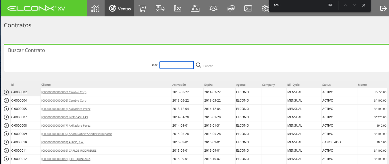Screen dimensions: 389x164
Task: Click the Company column header
Action: point(268,85)
